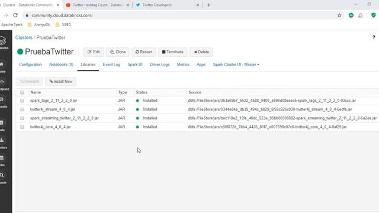This screenshot has width=379, height=213.
Task: Sort by the Name column header
Action: (36, 92)
